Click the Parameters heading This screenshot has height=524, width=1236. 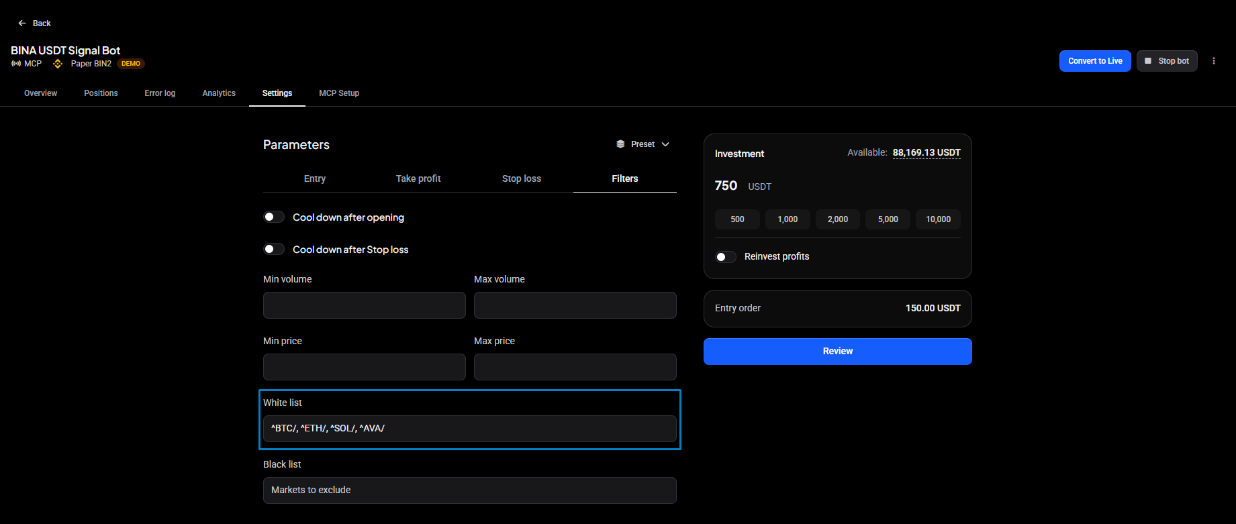296,145
